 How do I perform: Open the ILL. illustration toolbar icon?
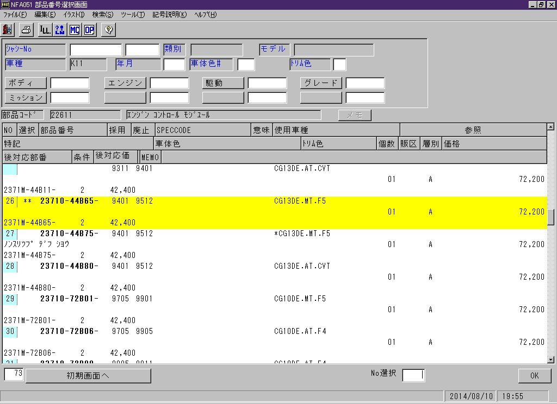45,29
